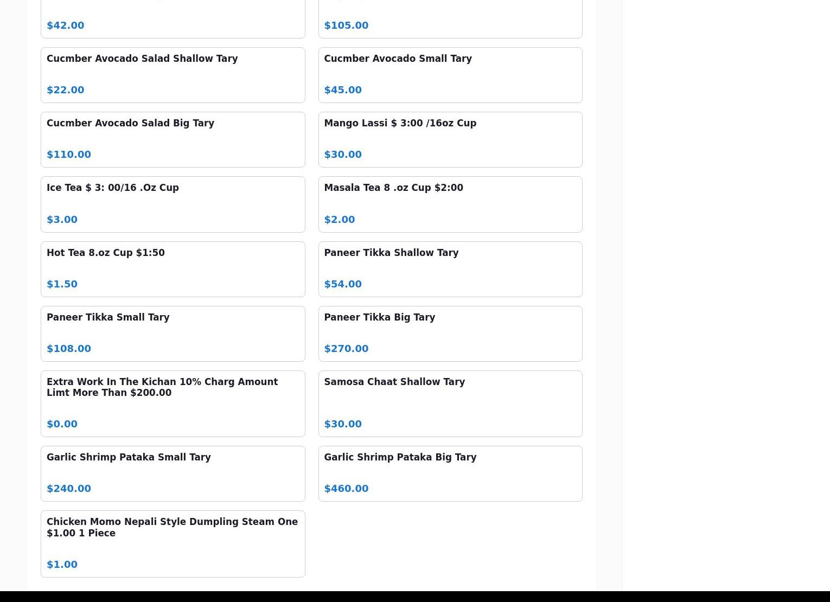Select Paneer Tikka Big Tary item

[x=450, y=334]
